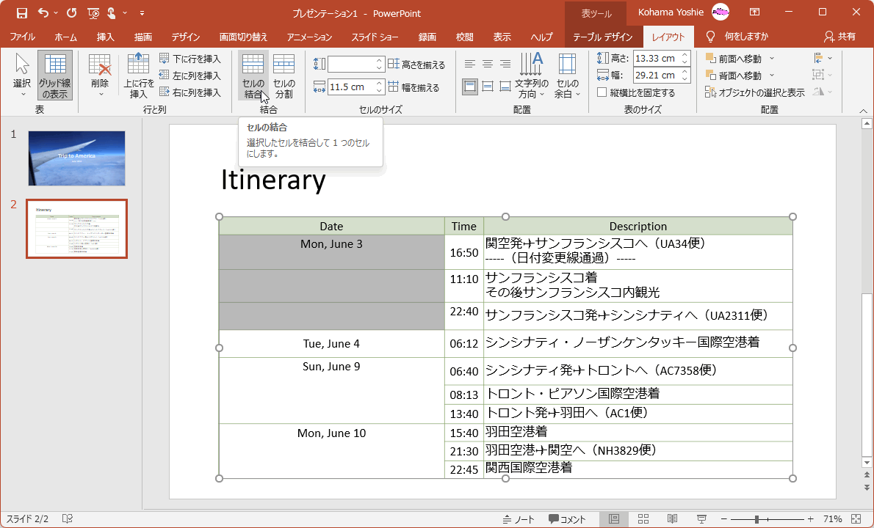Toggle gridline display with グリッド線の表示

click(54, 76)
